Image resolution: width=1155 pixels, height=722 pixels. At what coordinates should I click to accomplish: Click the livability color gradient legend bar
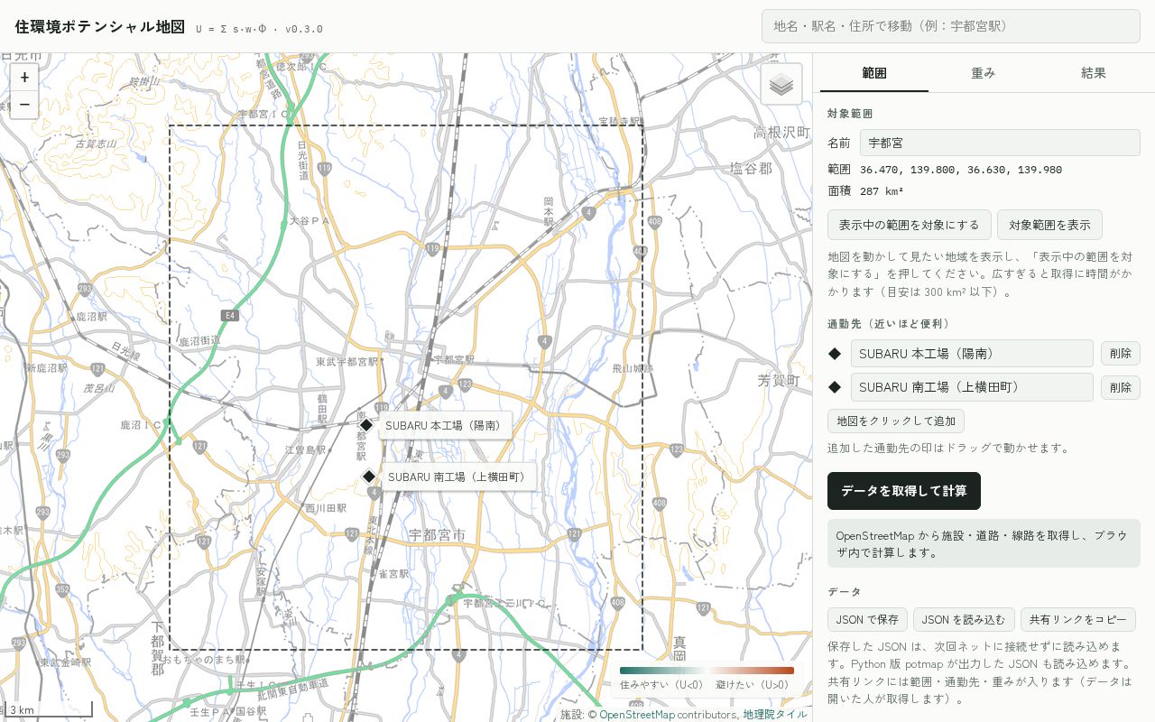[x=707, y=671]
